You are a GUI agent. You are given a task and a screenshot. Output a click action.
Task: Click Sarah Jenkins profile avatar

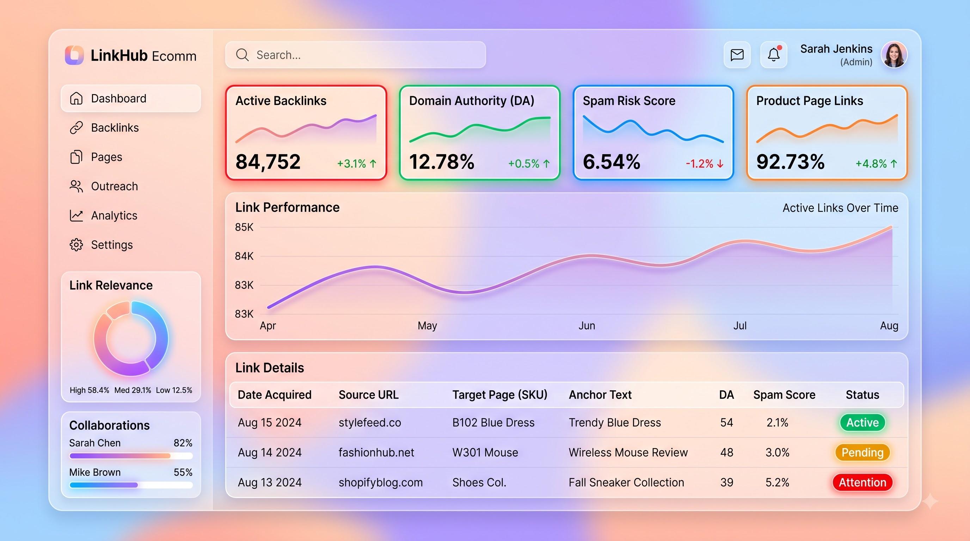click(x=894, y=55)
